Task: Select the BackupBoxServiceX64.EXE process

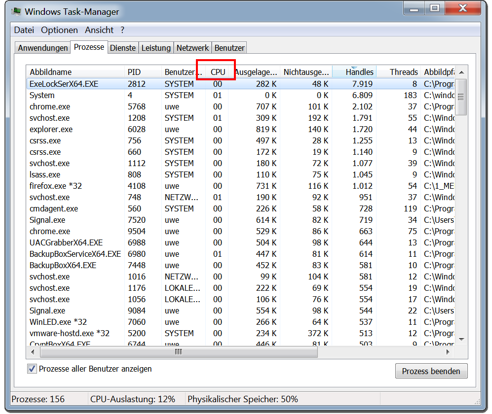Action: [x=240, y=254]
